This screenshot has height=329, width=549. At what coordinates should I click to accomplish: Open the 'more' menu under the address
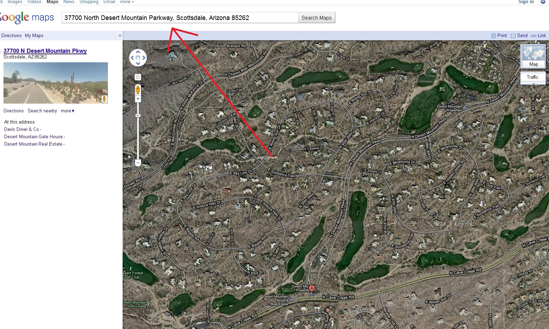[x=68, y=111]
